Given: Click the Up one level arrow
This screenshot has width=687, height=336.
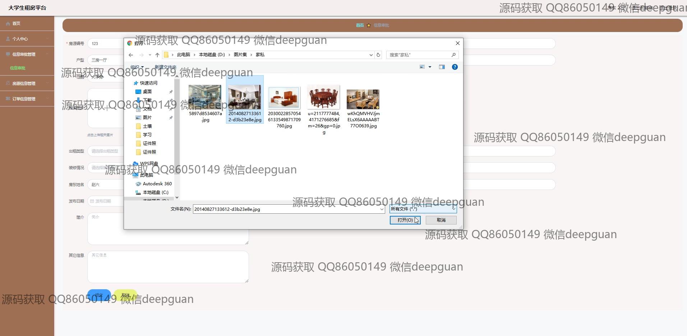Looking at the screenshot, I should point(157,55).
